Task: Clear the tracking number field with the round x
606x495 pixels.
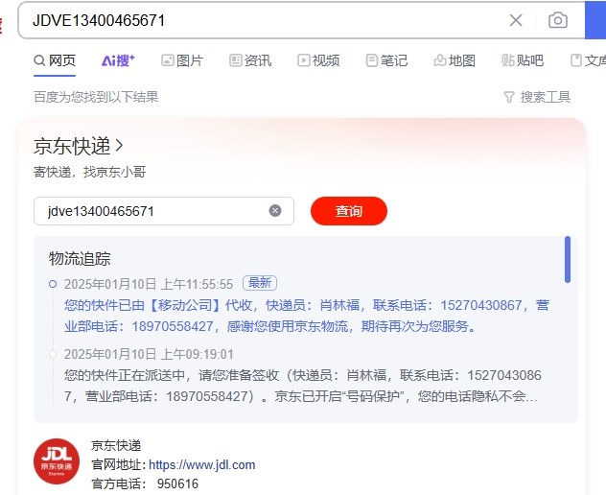Action: (275, 211)
